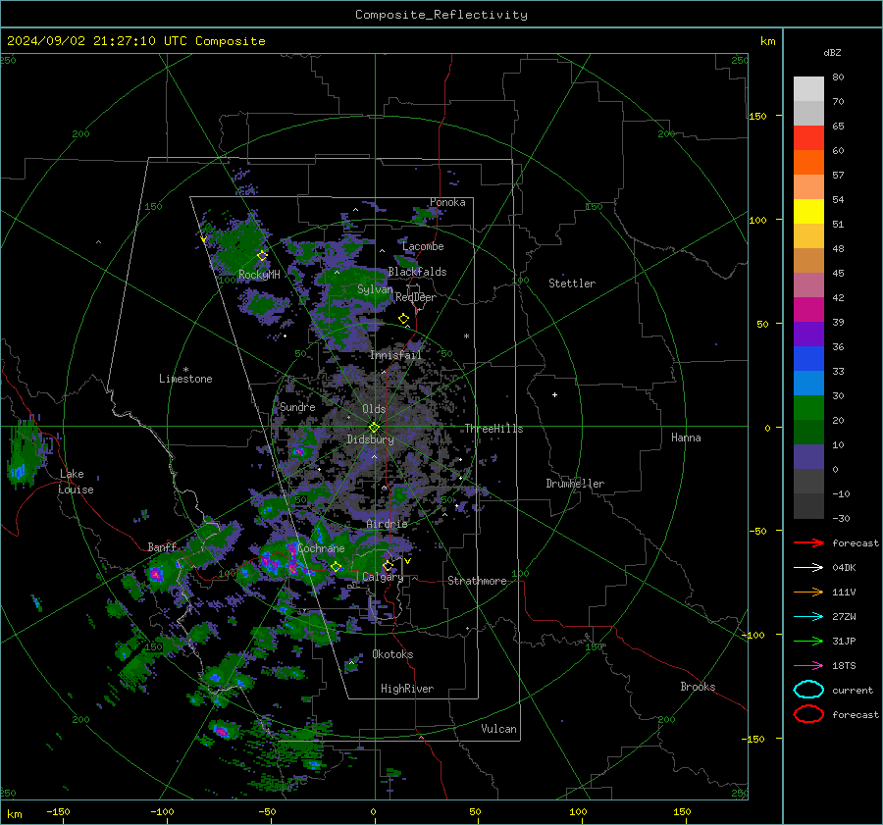The height and width of the screenshot is (825, 883).
Task: Click the Ponoka city label
Action: pyautogui.click(x=447, y=202)
